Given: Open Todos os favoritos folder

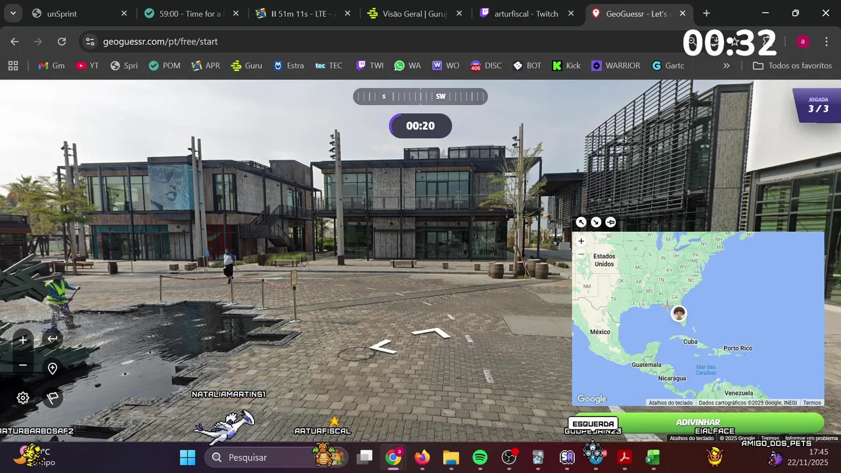Looking at the screenshot, I should click(792, 66).
